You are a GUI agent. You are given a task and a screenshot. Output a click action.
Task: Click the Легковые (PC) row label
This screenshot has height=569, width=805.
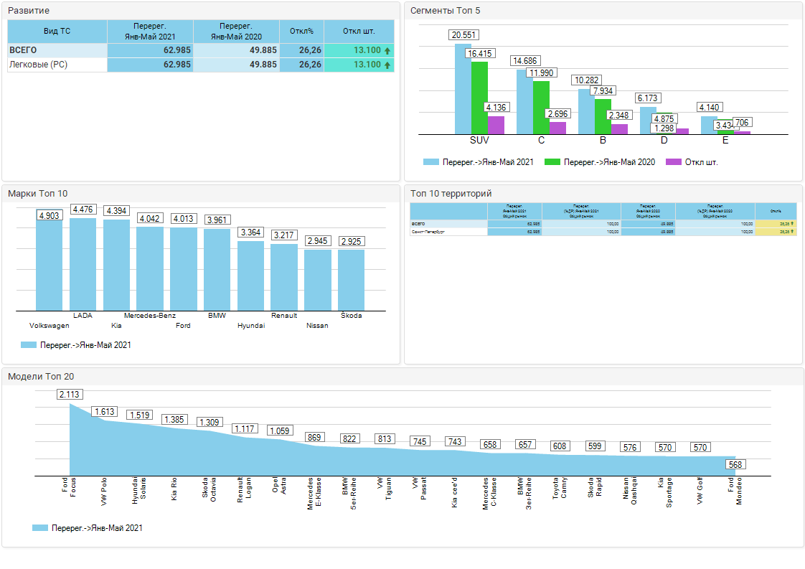pyautogui.click(x=39, y=65)
